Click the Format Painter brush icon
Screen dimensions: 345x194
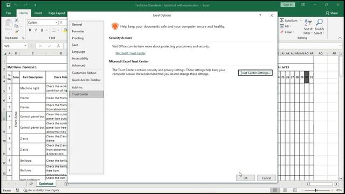(x=17, y=32)
